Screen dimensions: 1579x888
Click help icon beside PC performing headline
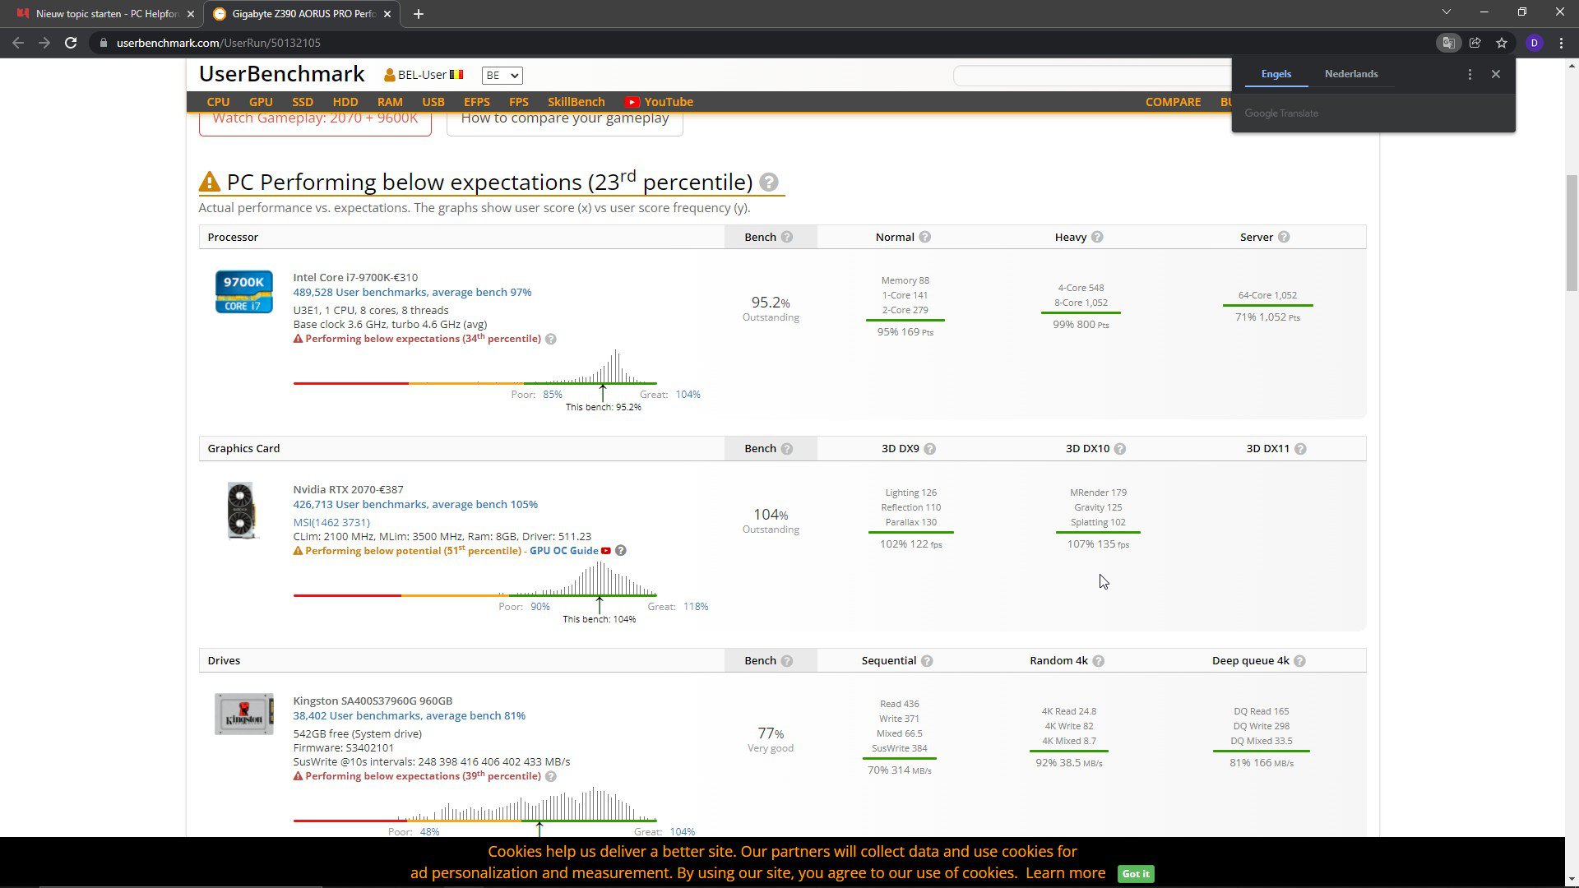coord(768,183)
